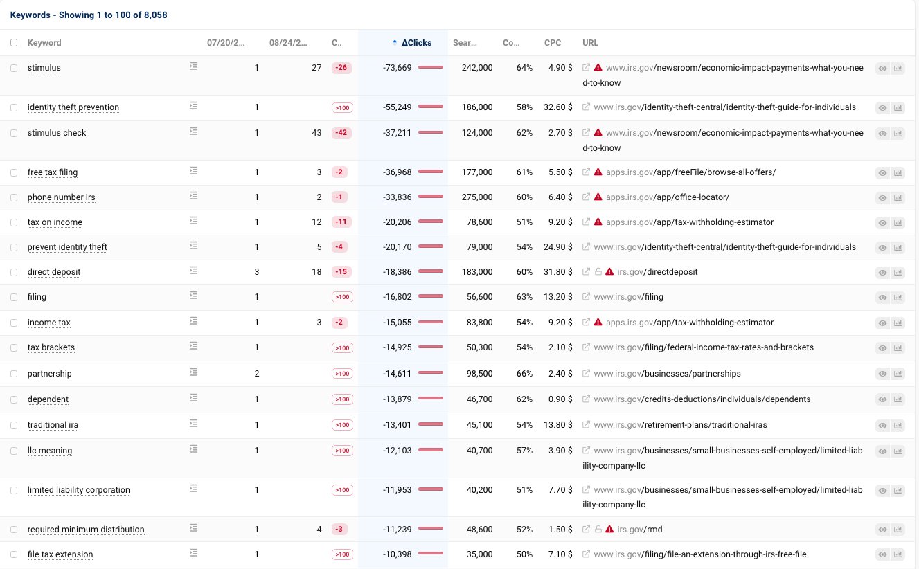Select checkbox for tax brackets row
This screenshot has height=569, width=919.
coord(14,348)
